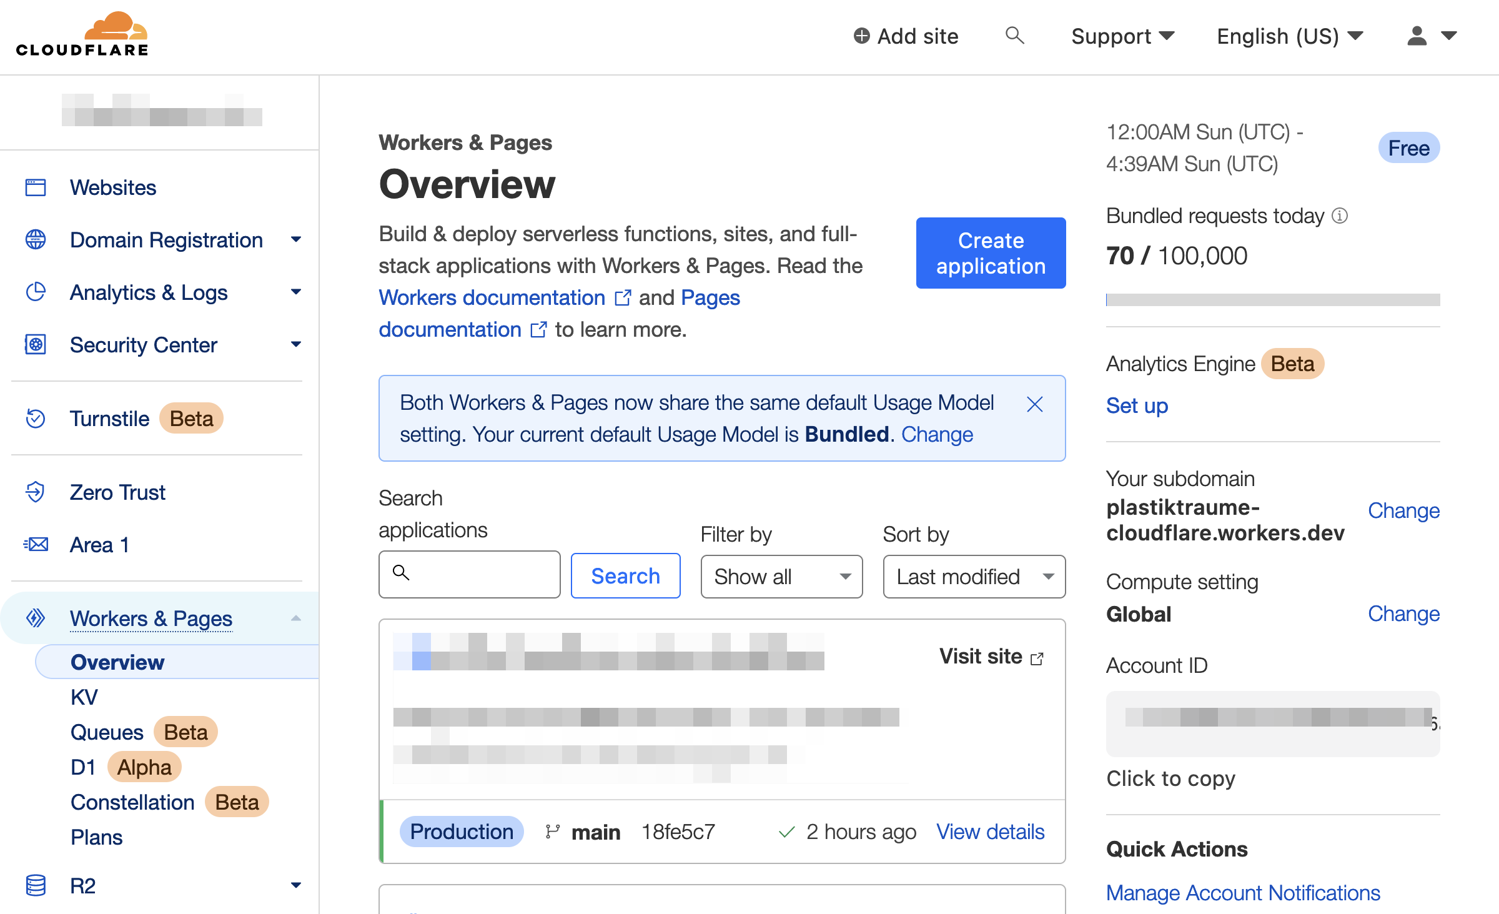The width and height of the screenshot is (1499, 914).
Task: Click external link icon after Workers documentation
Action: tap(623, 298)
